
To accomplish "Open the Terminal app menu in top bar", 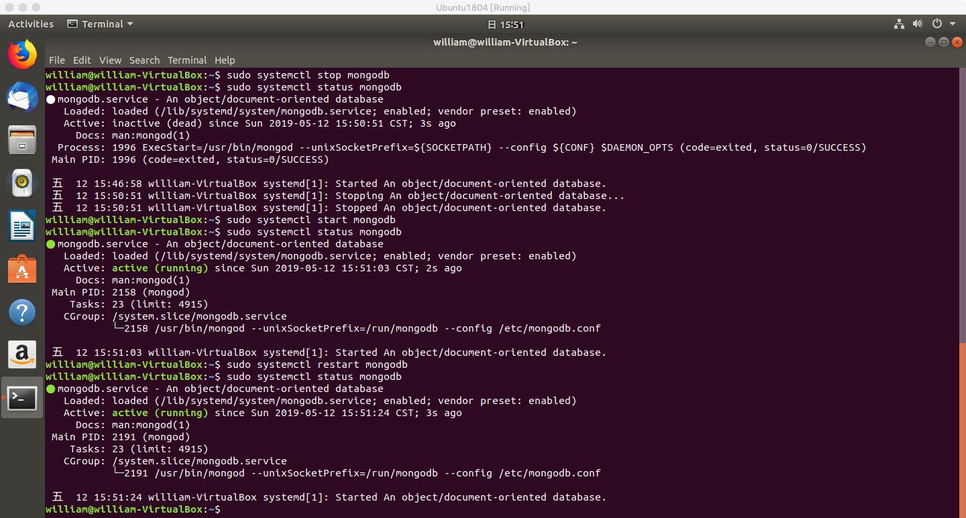I will [x=101, y=24].
